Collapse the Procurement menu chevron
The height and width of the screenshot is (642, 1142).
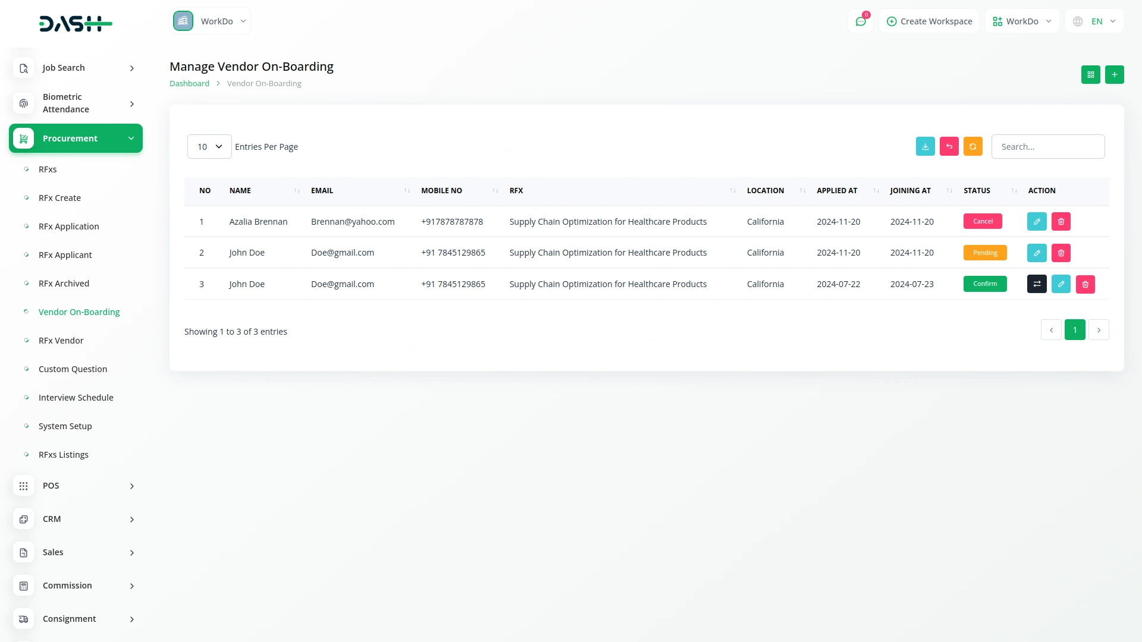tap(131, 139)
